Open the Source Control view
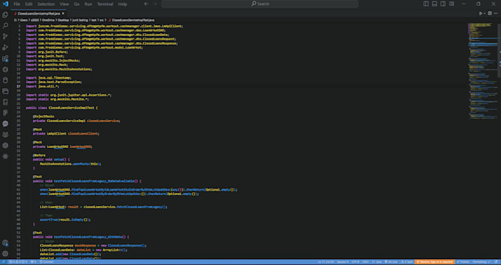Screen dimensions: 501x265 [5, 36]
